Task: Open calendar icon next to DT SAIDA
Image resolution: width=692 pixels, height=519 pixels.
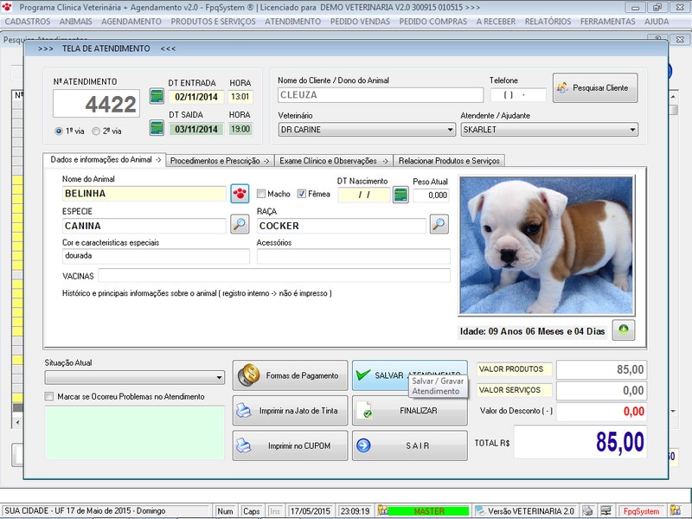Action: point(157,128)
